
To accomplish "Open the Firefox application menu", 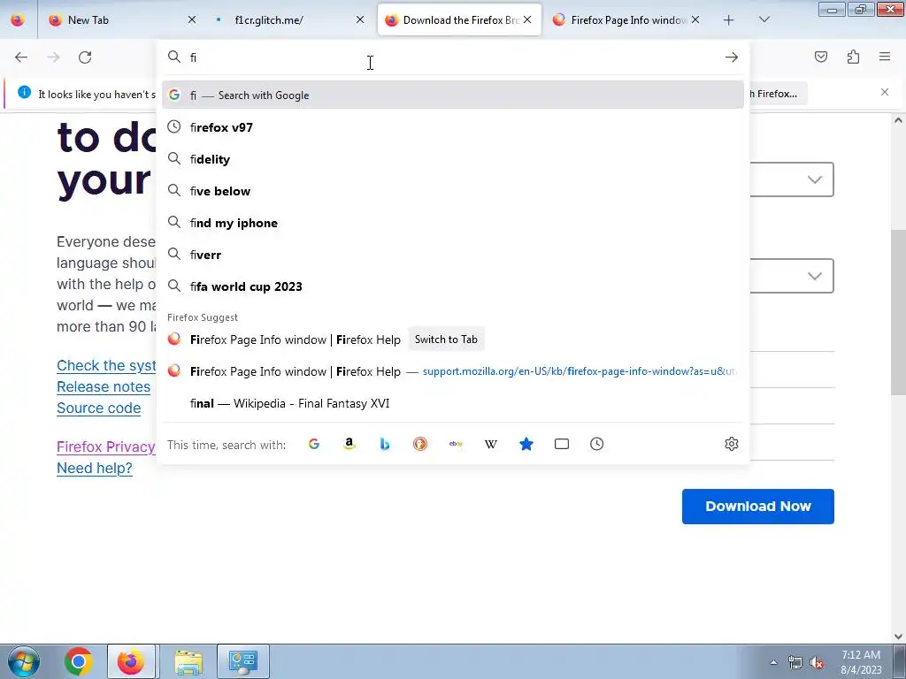I will click(x=885, y=57).
